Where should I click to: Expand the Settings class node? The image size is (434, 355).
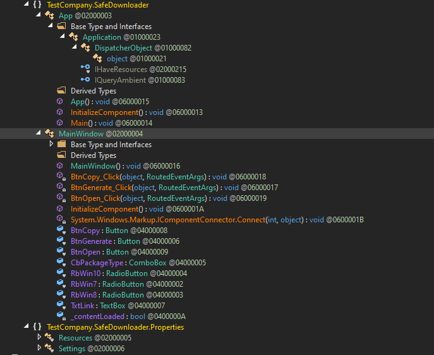(x=39, y=349)
